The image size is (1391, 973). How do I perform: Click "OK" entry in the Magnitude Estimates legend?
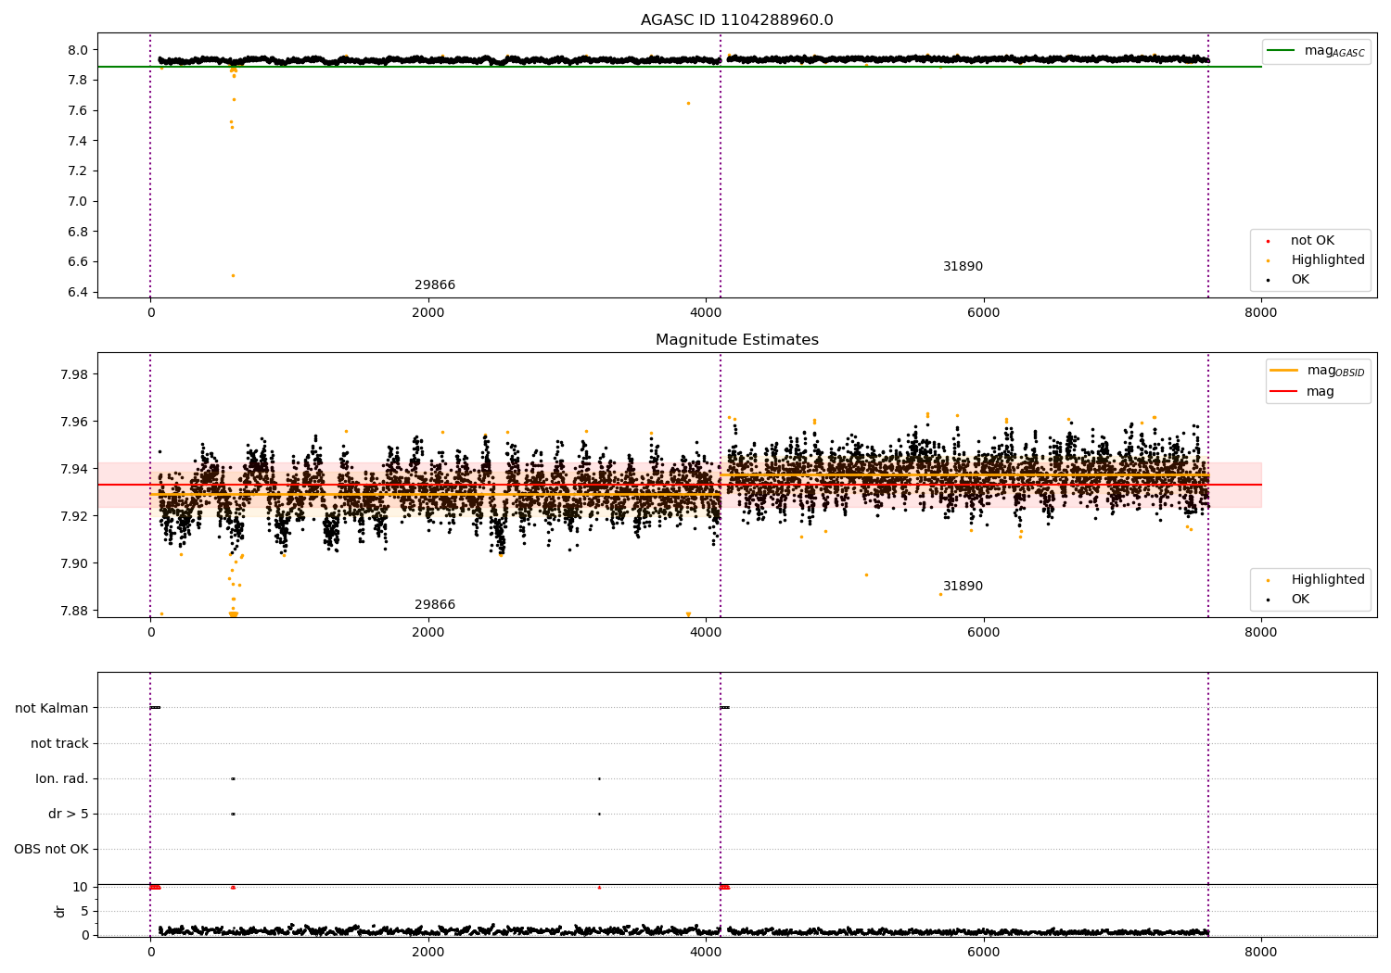coord(1300,600)
